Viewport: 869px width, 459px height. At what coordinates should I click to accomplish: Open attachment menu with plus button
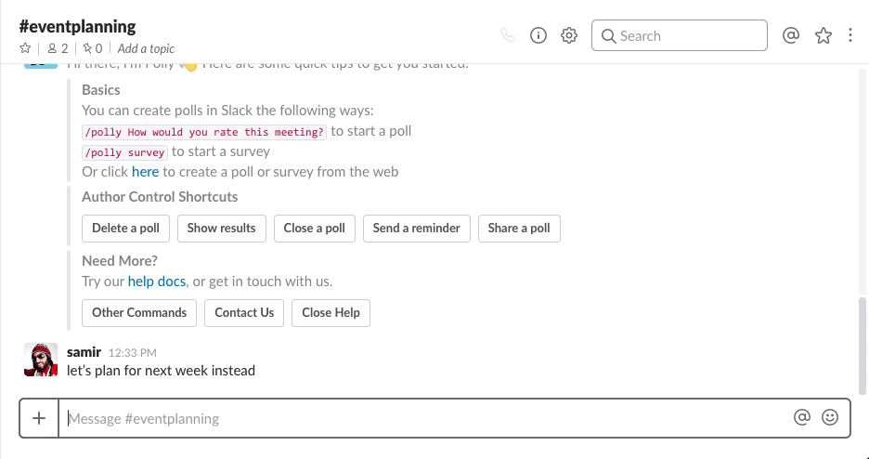[39, 418]
